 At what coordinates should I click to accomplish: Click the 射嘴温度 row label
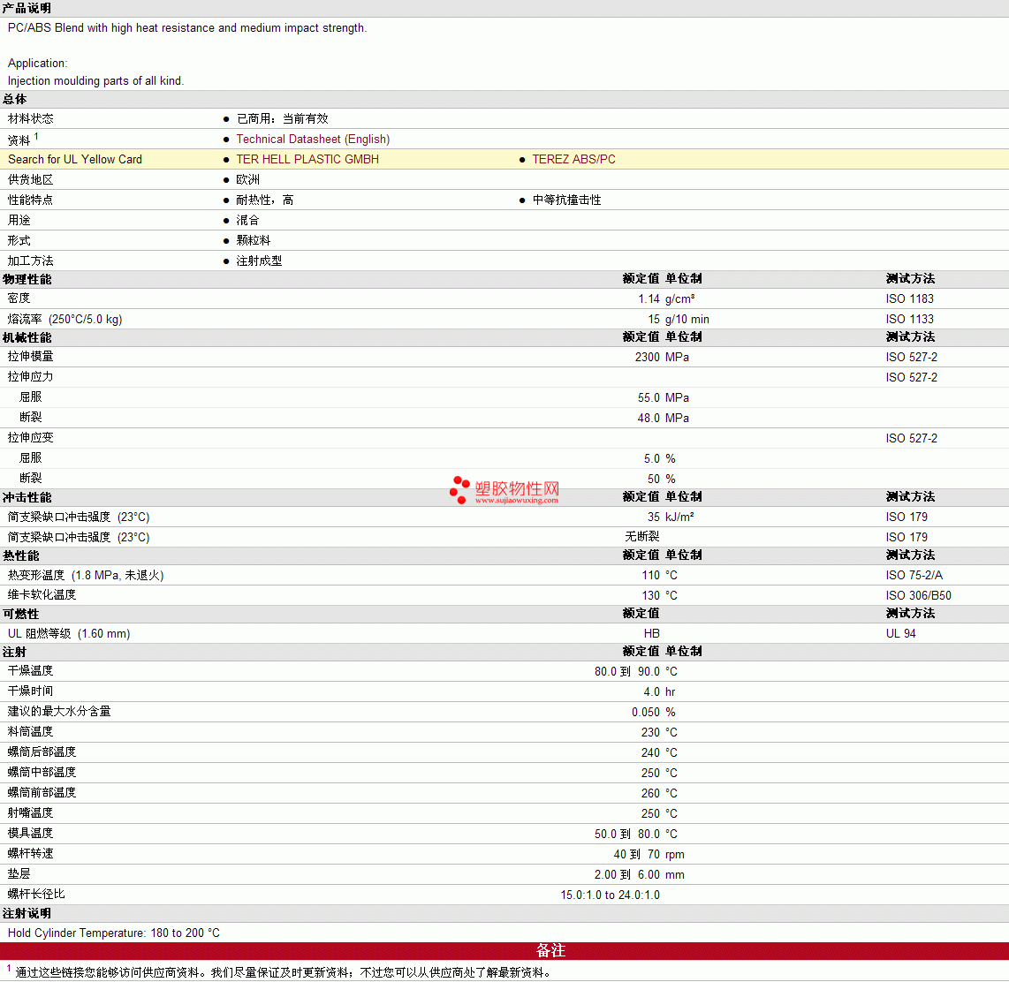[x=30, y=812]
